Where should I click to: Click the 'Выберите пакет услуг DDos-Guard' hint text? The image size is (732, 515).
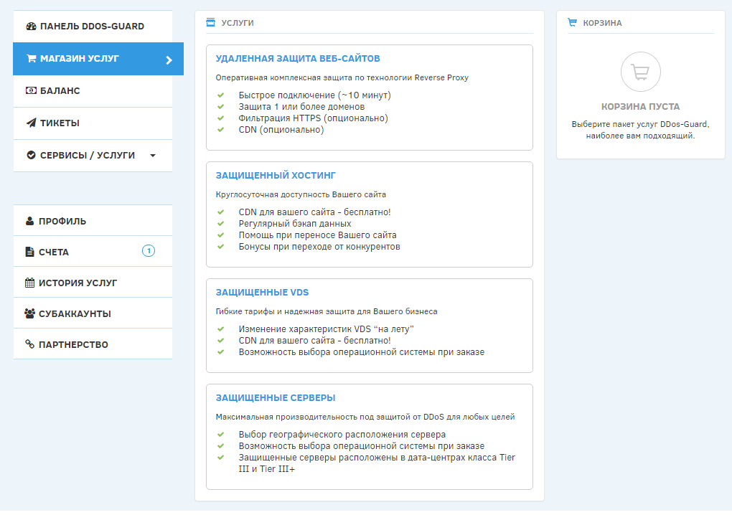(640, 130)
